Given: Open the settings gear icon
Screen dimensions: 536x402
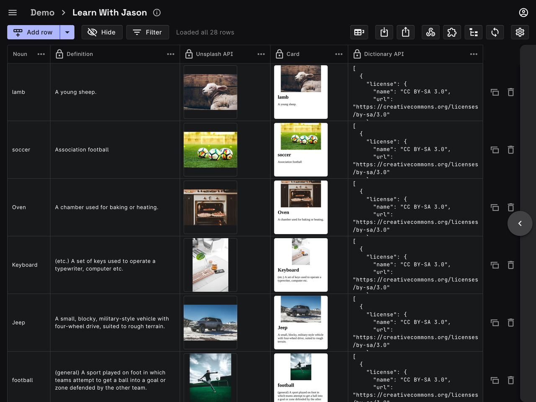Looking at the screenshot, I should (520, 32).
